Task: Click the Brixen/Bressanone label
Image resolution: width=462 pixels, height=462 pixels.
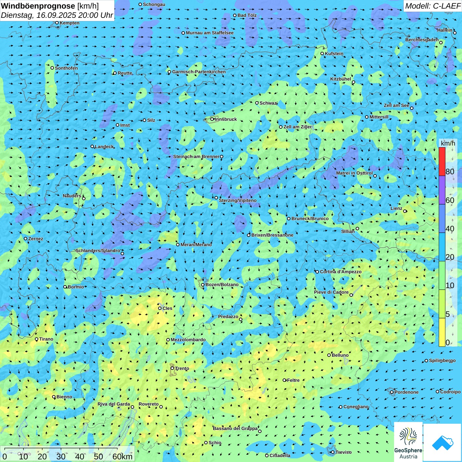Action: (x=272, y=235)
